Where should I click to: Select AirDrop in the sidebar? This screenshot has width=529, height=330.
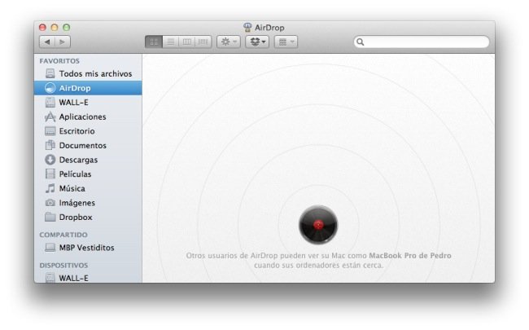75,88
